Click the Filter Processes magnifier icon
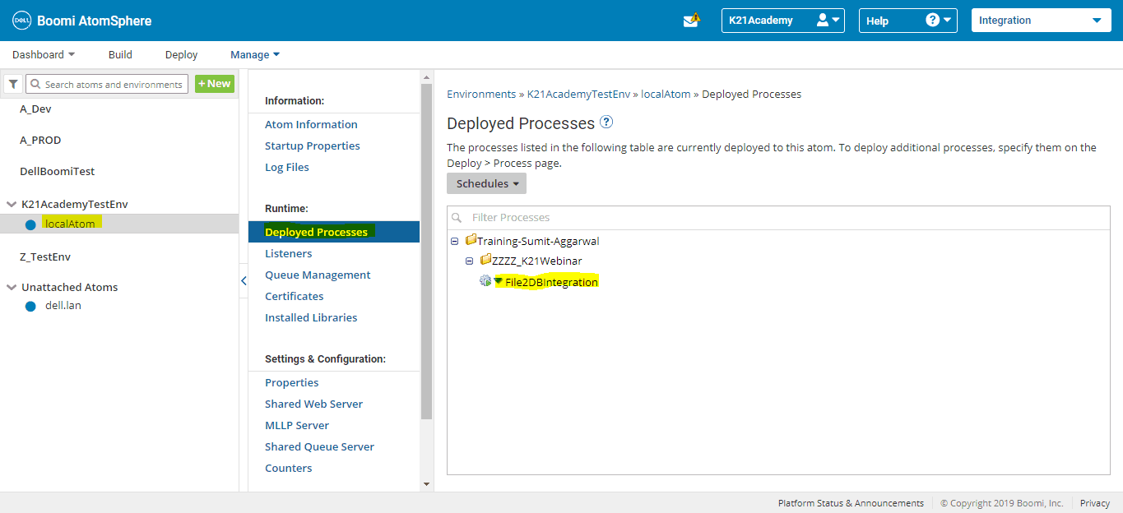This screenshot has height=513, width=1123. pos(457,218)
